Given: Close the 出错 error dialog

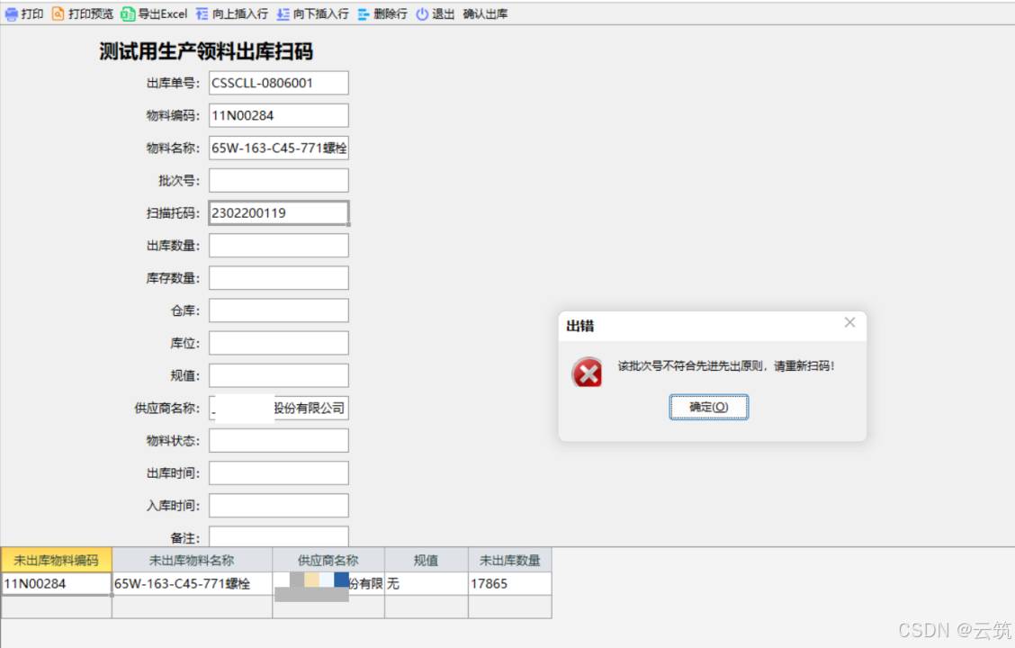Looking at the screenshot, I should (x=849, y=322).
